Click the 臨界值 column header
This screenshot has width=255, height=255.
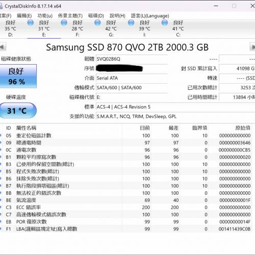200,128
